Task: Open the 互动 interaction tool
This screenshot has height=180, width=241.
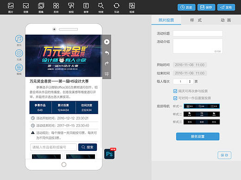Action: pos(117,7)
